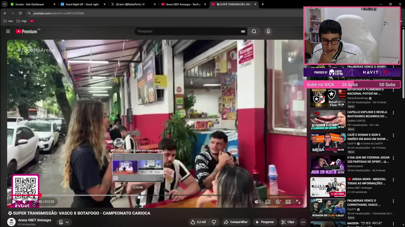Click the red progress scrubber handle
This screenshot has height=227, width=405.
(40, 195)
